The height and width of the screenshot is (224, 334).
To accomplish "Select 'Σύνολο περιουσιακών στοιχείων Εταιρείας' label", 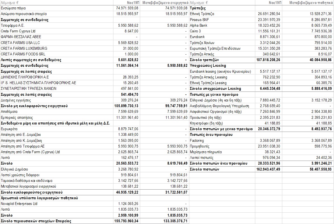I will point(36,221).
